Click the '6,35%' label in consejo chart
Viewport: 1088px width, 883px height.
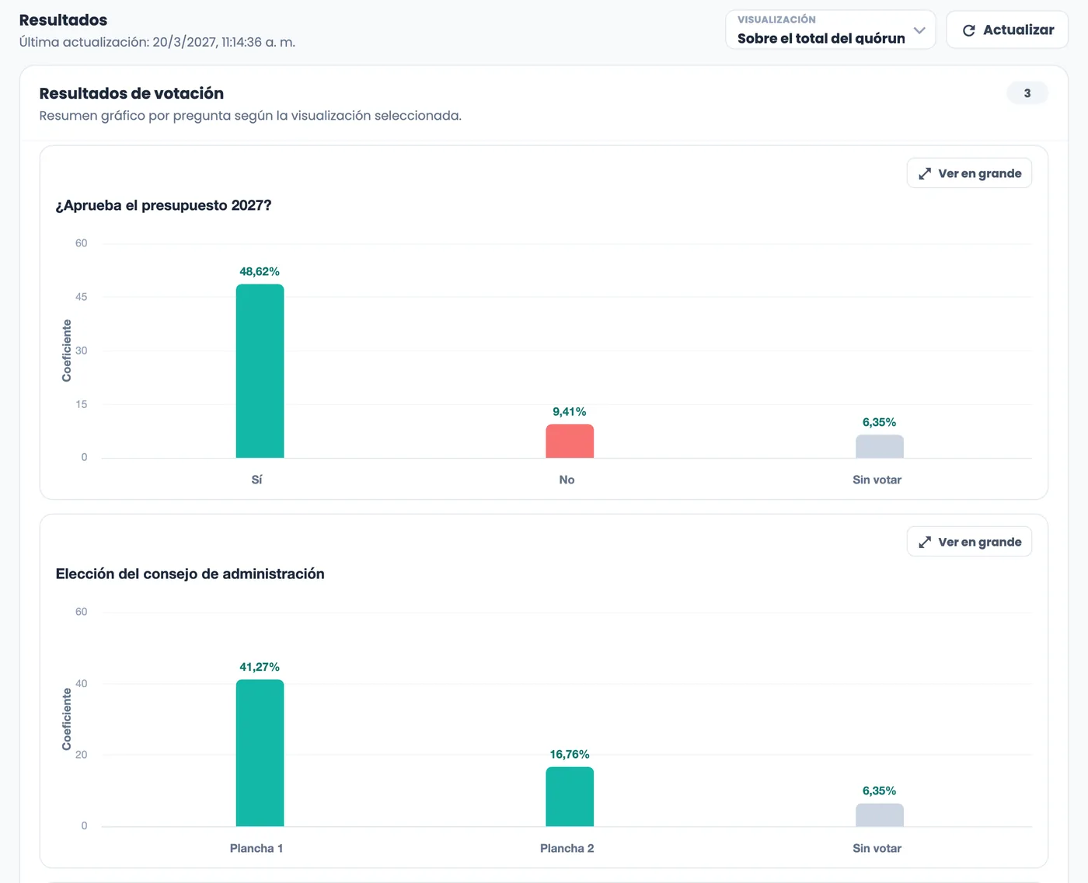[x=880, y=791]
